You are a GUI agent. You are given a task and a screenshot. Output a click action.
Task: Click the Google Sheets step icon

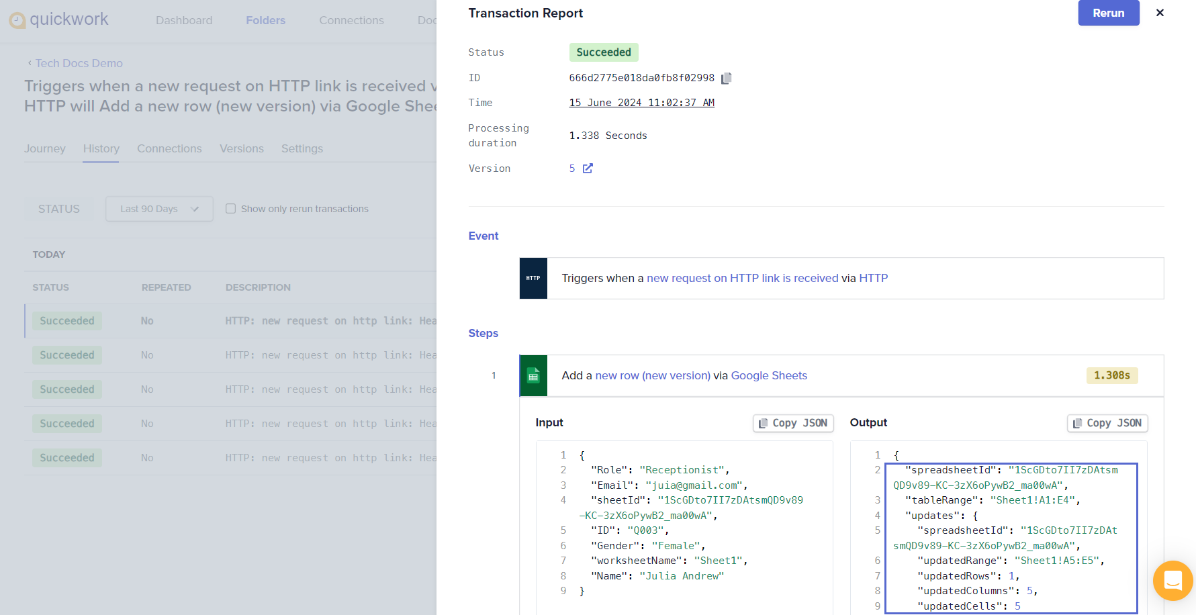tap(533, 375)
